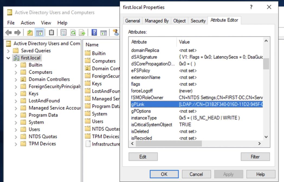
Task: Click the horizontal scroll right arrow
Action: [x=260, y=144]
